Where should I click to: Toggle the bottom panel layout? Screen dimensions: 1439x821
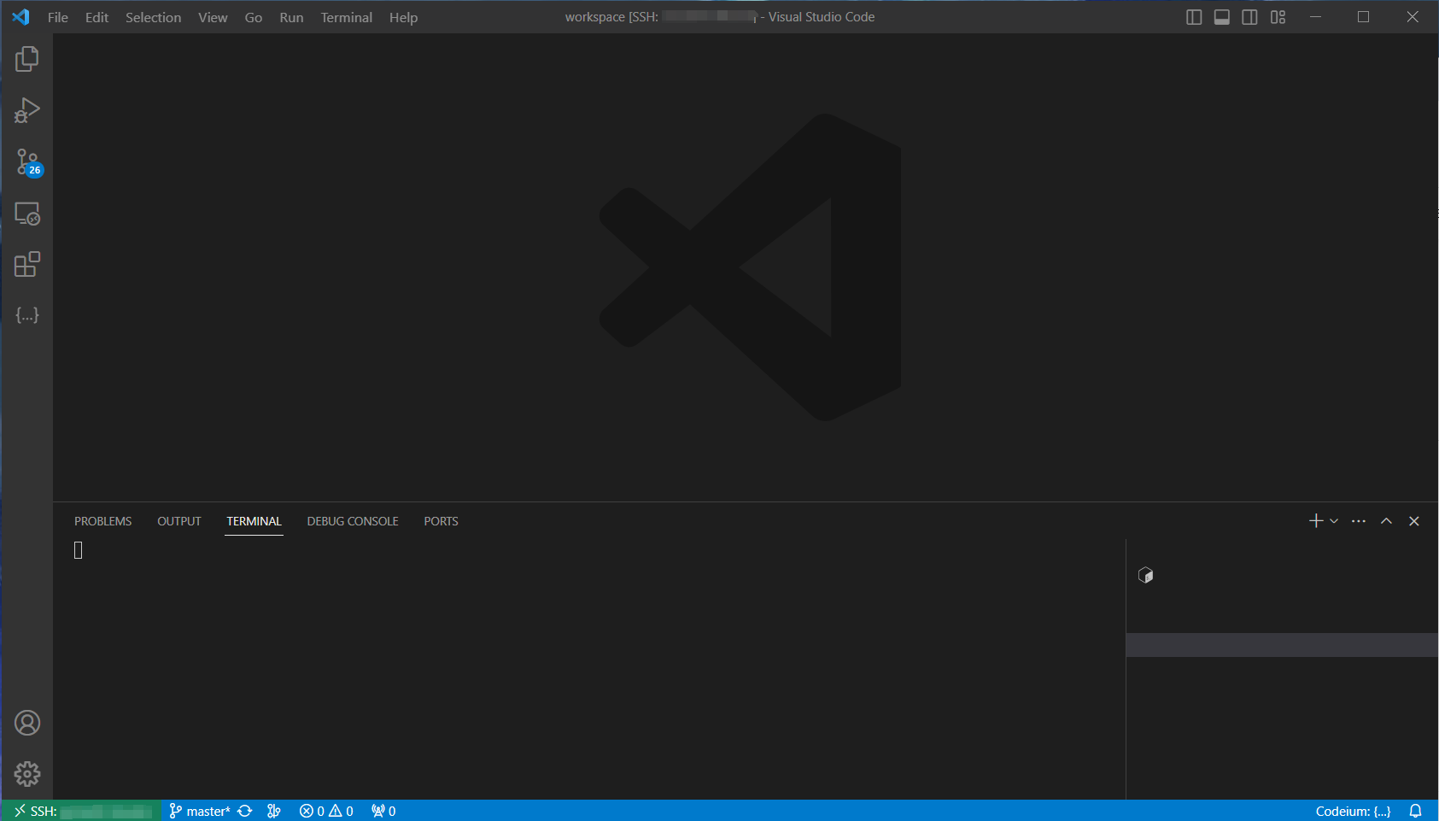(1222, 17)
